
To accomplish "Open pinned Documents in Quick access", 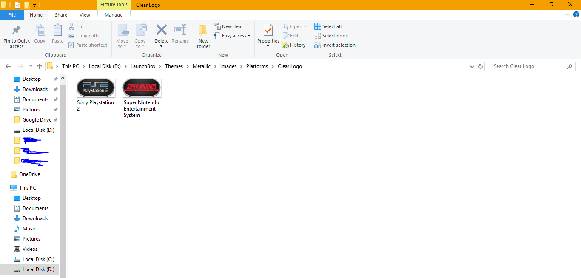I will [x=35, y=99].
